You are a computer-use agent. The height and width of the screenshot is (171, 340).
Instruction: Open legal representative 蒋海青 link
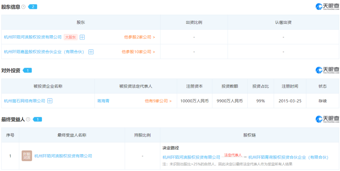[103, 101]
